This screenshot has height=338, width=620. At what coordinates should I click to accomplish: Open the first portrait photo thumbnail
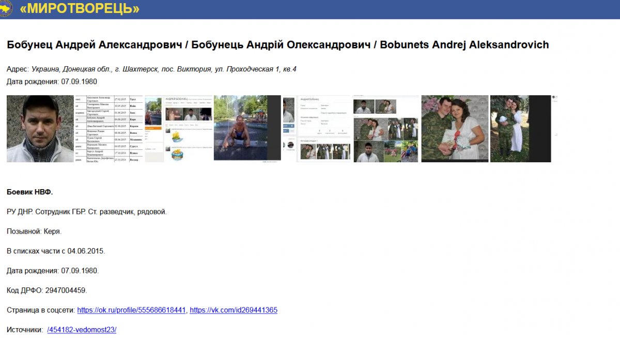coord(40,129)
